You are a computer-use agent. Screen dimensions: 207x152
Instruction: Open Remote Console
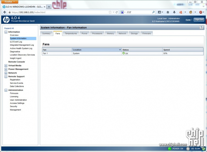point(16,62)
